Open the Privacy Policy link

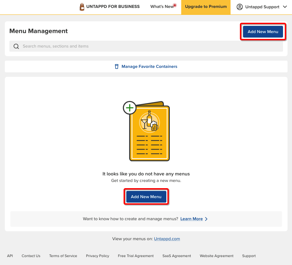tap(98, 256)
